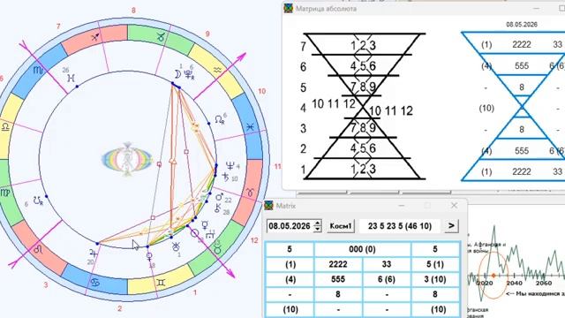565x318 pixels.
Task: Close the Matrix window
Action: click(x=454, y=206)
